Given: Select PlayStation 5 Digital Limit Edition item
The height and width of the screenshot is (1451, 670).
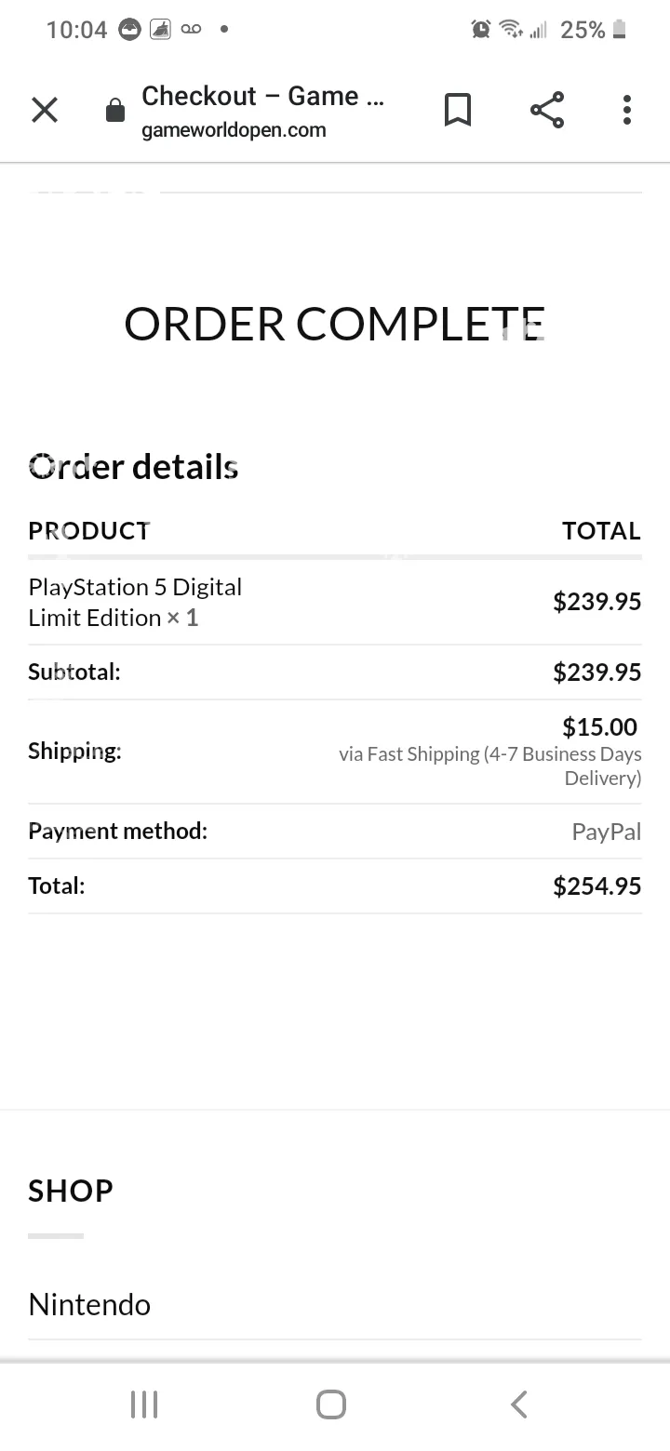Looking at the screenshot, I should pyautogui.click(x=135, y=602).
